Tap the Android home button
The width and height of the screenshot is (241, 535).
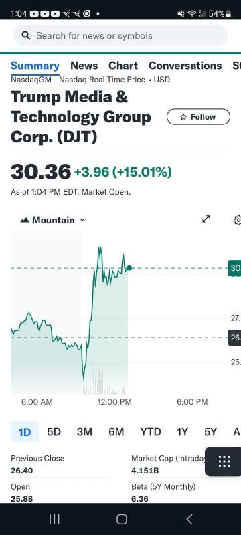pyautogui.click(x=122, y=519)
